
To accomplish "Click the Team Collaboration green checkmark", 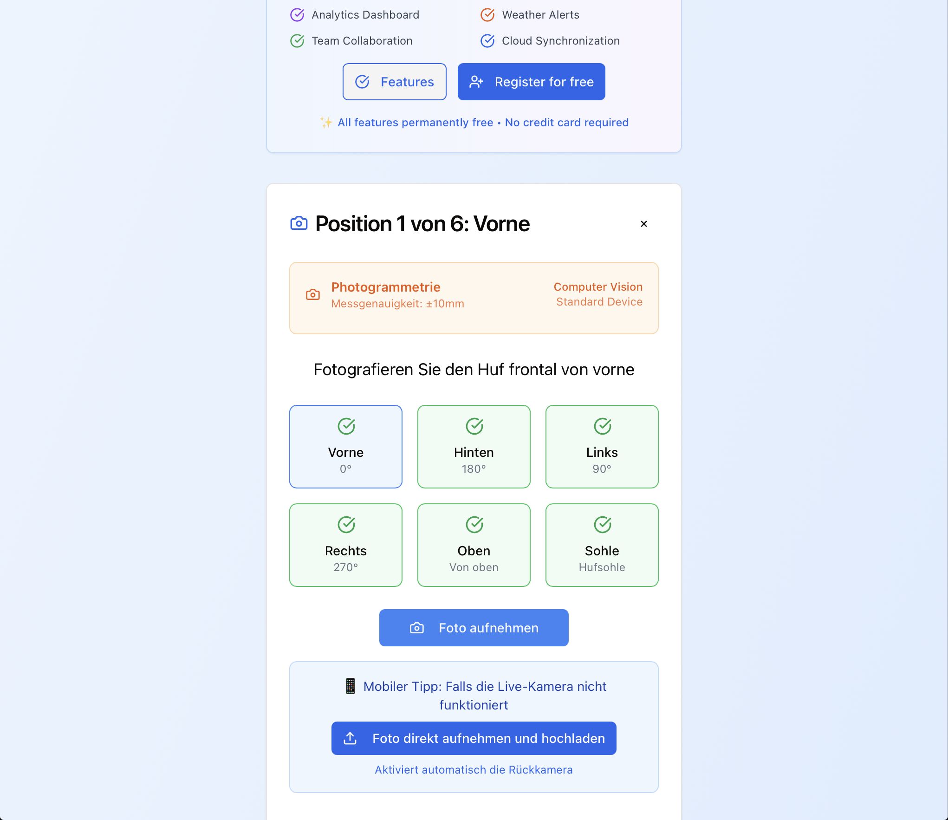I will tap(297, 41).
